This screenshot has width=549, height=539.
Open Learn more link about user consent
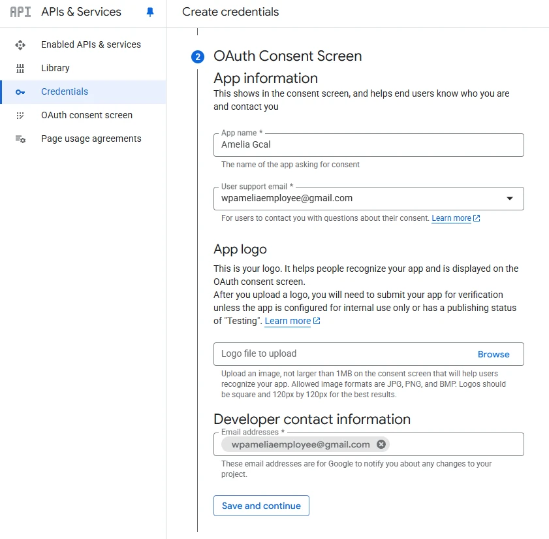tap(451, 218)
